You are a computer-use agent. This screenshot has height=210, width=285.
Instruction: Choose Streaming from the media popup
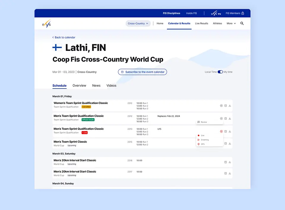tap(203, 140)
